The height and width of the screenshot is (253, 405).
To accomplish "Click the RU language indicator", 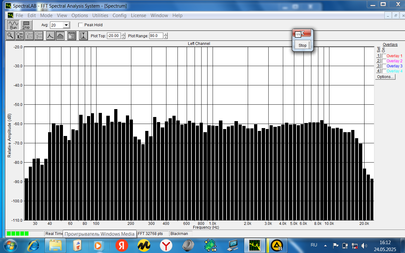I will click(x=314, y=245).
